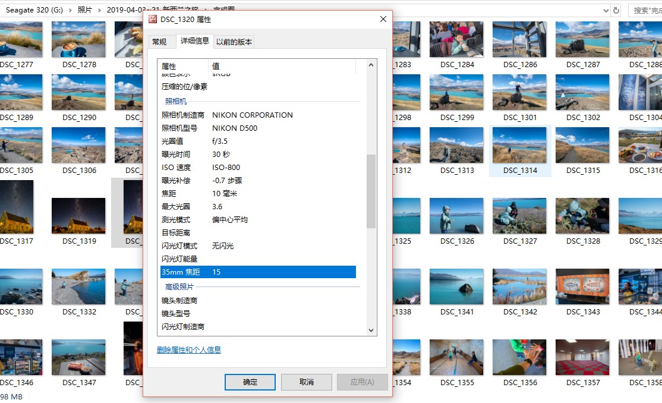Click the 照相机型号 NIKON D500 row
The image size is (662, 403).
(258, 128)
